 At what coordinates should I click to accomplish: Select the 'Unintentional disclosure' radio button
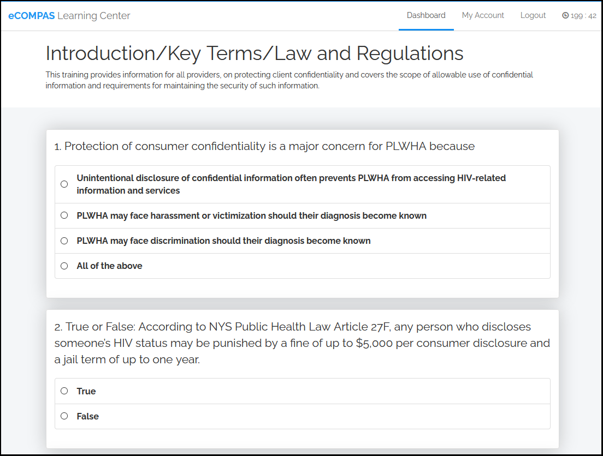[x=64, y=184]
